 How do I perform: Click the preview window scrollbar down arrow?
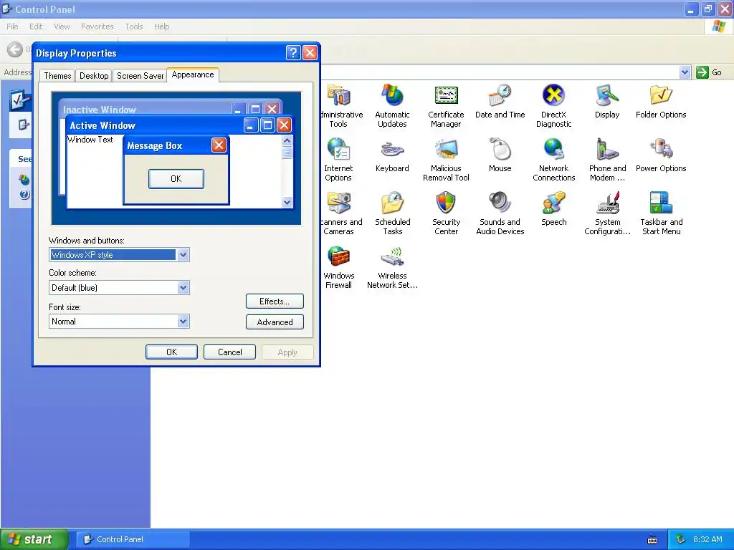(x=287, y=202)
